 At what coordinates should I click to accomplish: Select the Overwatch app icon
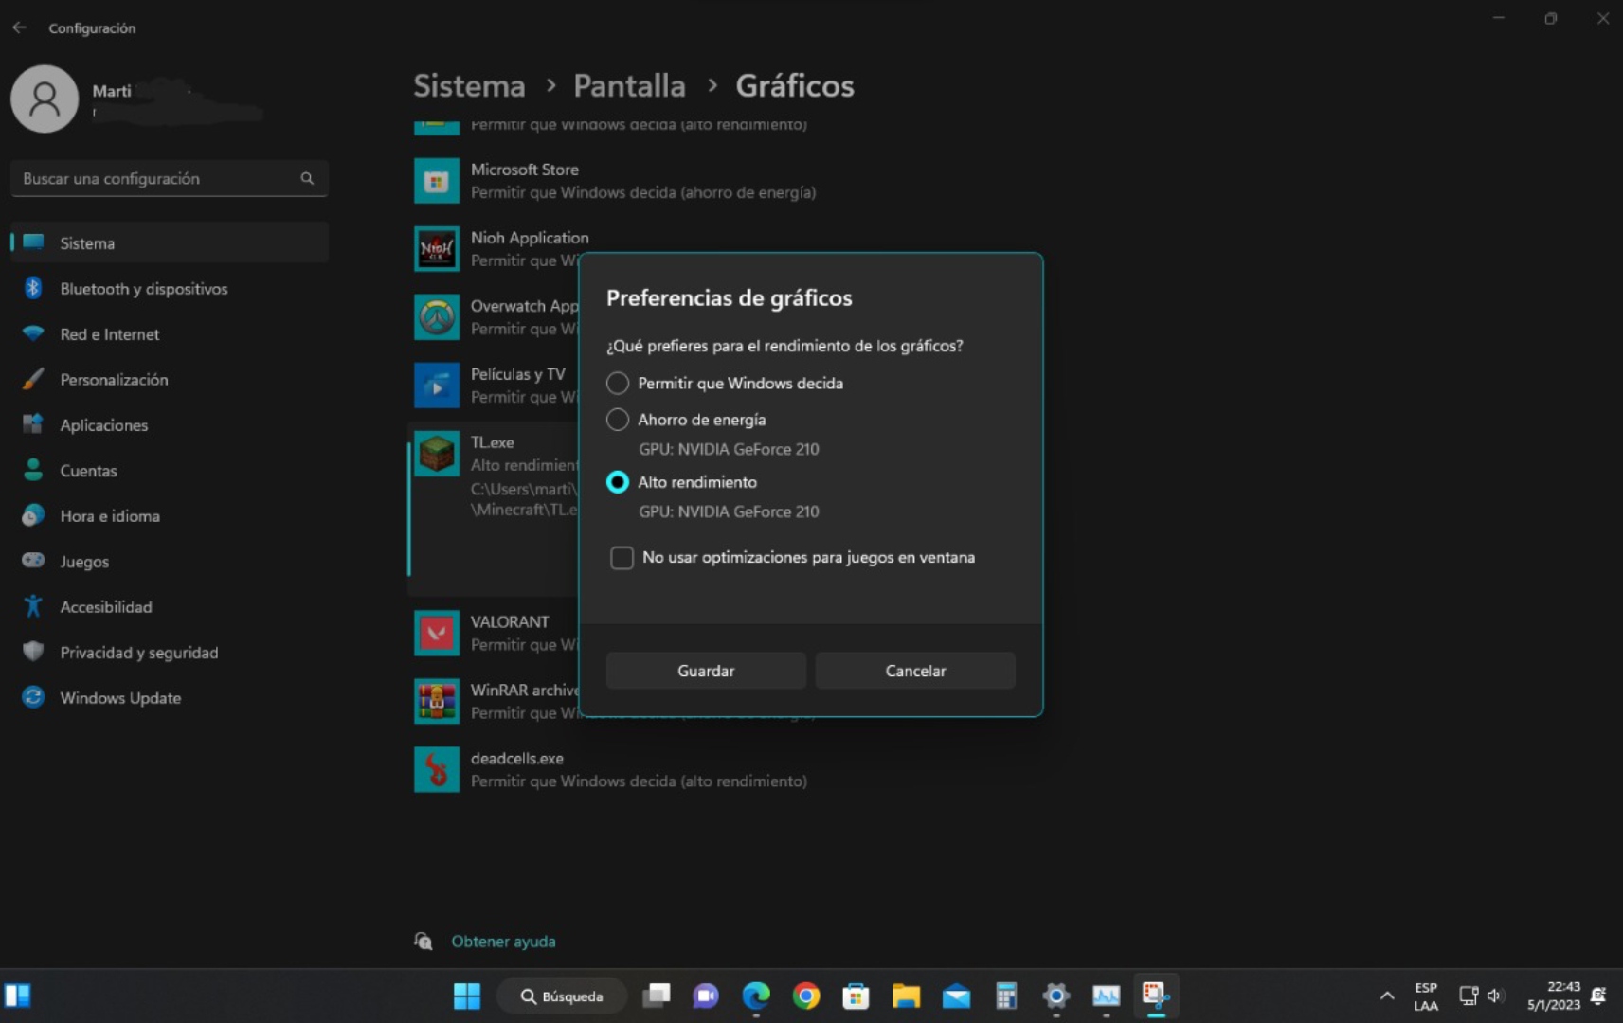click(436, 317)
